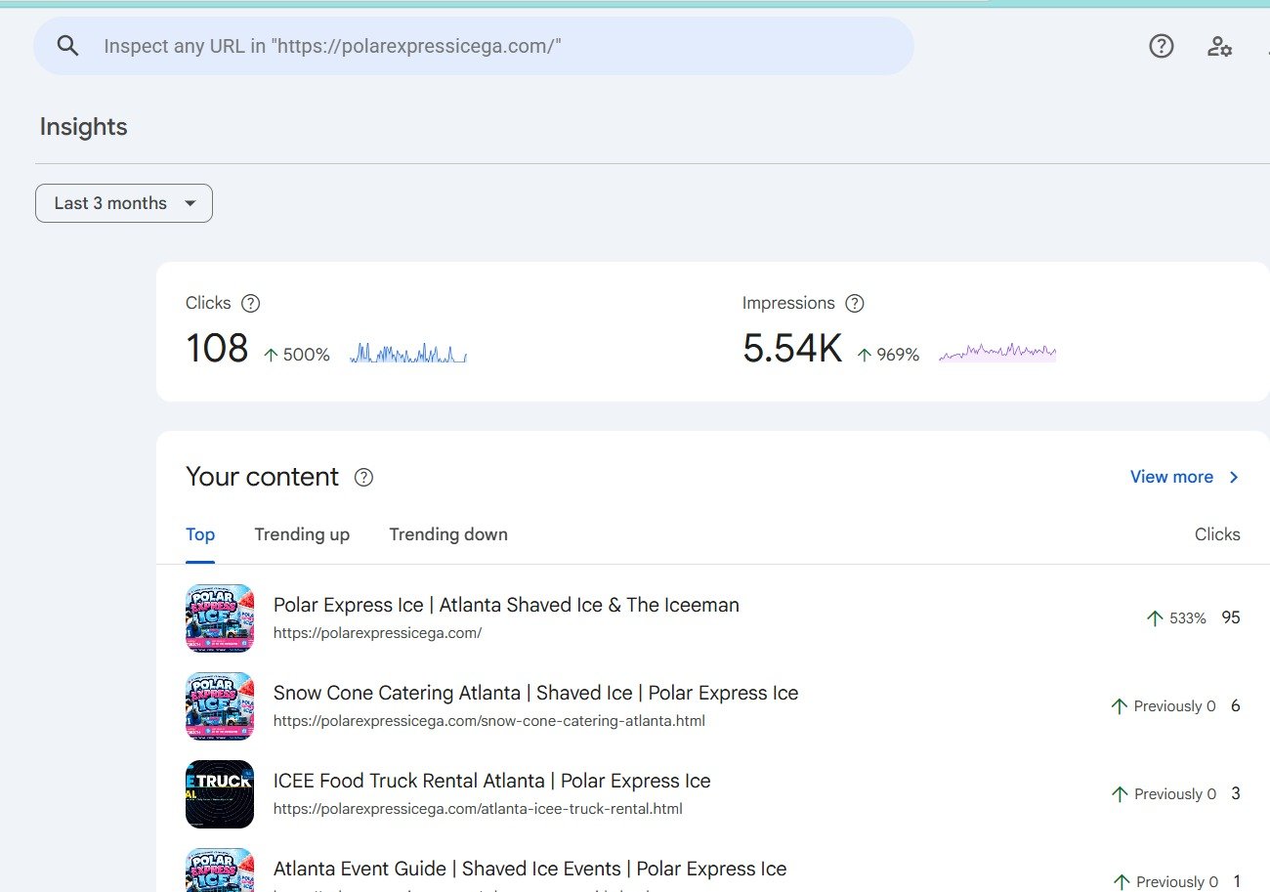Show help info for Clicks metric
The image size is (1270, 892).
point(250,303)
